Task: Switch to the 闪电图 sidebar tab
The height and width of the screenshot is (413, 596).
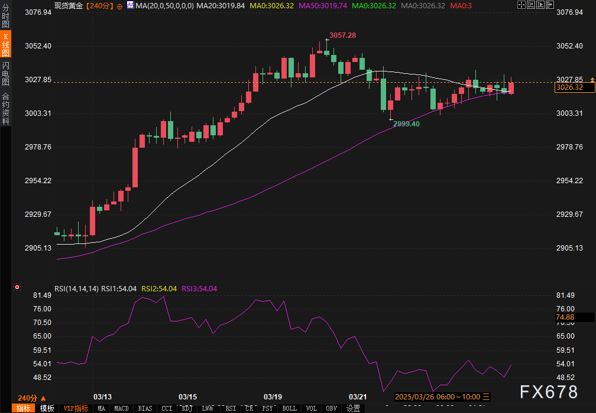Action: (x=5, y=74)
